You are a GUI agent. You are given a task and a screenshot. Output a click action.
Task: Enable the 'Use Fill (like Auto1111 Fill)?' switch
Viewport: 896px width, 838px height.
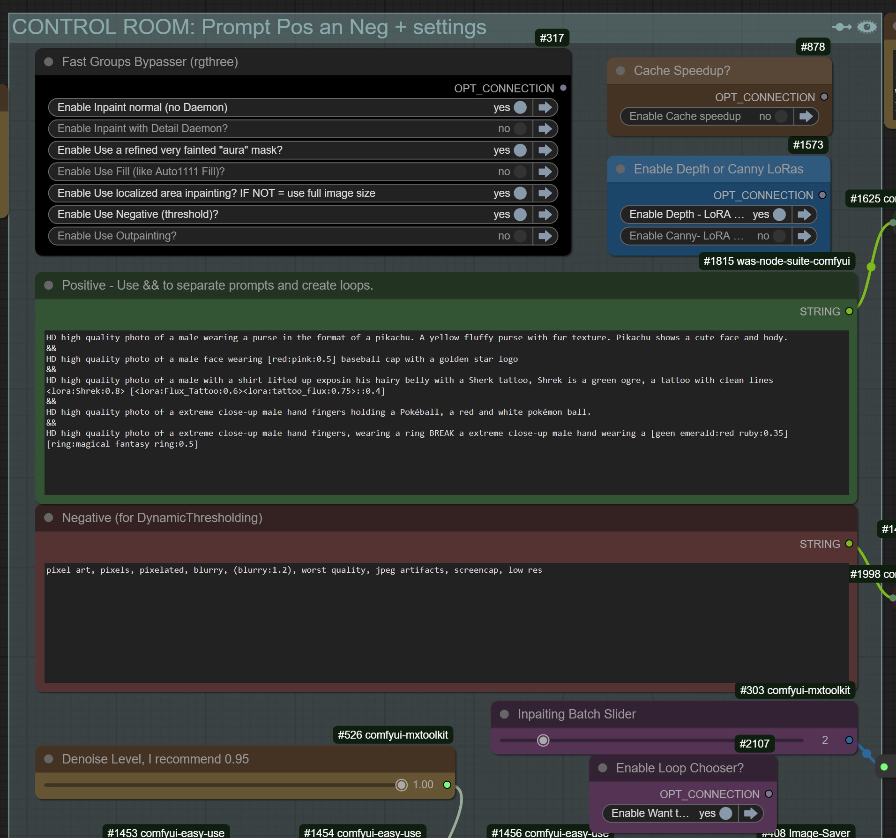(x=520, y=172)
